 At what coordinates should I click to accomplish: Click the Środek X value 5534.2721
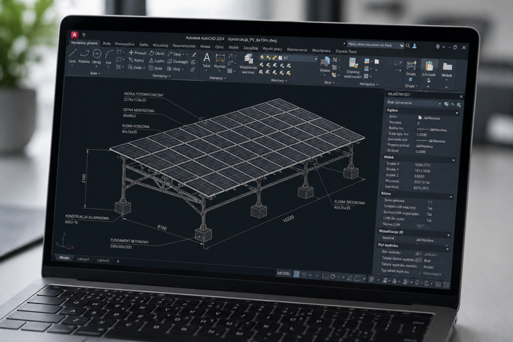422,165
